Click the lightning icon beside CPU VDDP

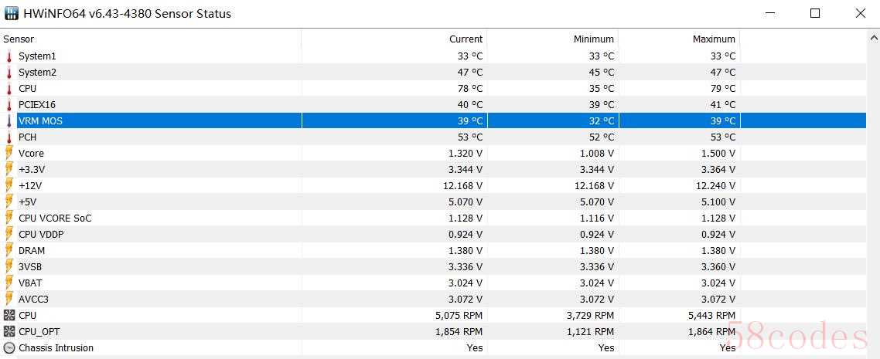click(9, 234)
